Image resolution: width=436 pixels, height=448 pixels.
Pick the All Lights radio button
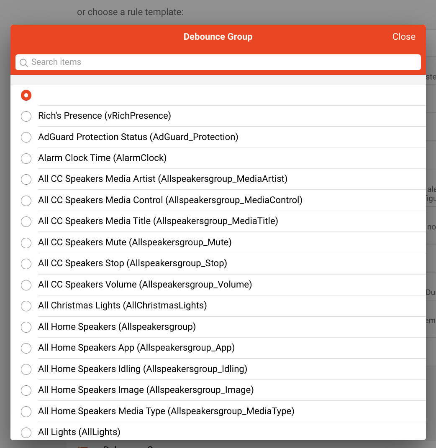click(x=26, y=433)
